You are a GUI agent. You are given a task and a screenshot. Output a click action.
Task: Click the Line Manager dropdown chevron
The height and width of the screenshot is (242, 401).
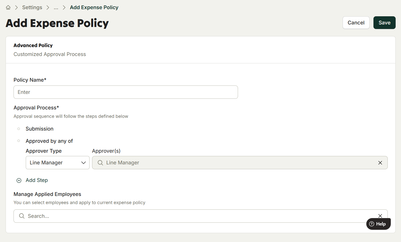(x=83, y=163)
